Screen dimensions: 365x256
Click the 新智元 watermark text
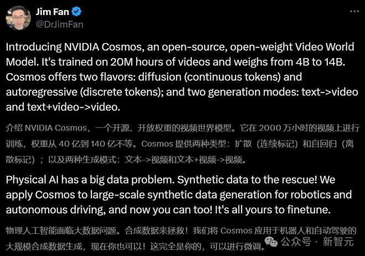tap(338, 241)
